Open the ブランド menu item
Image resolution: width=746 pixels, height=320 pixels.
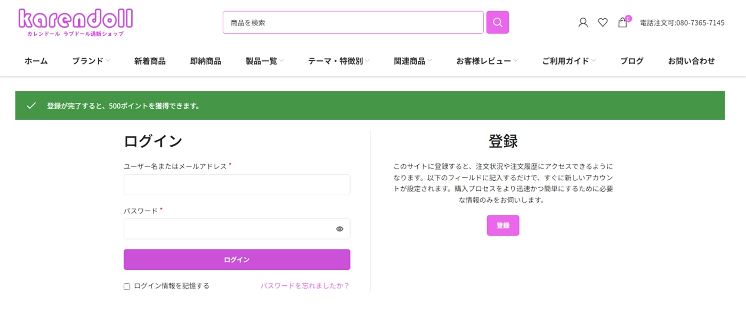88,61
